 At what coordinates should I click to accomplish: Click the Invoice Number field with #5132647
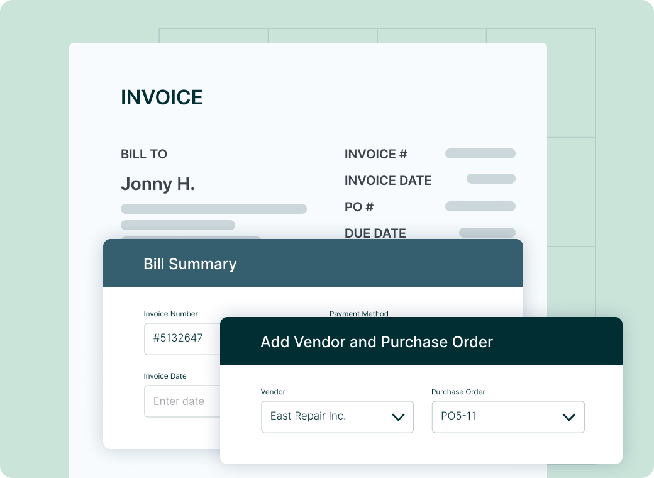click(182, 338)
